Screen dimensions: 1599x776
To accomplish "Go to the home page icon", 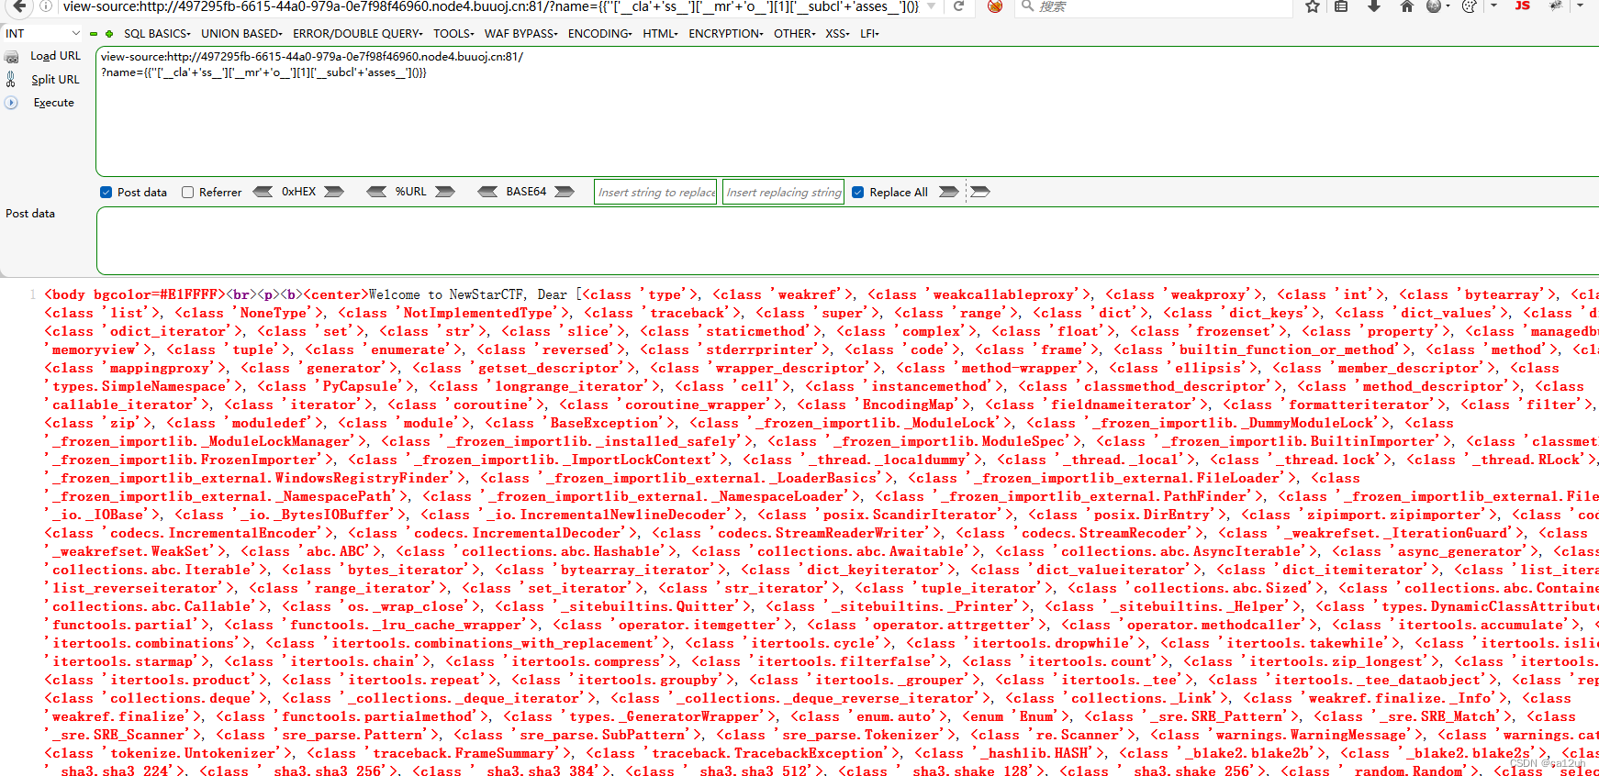I will coord(1406,6).
